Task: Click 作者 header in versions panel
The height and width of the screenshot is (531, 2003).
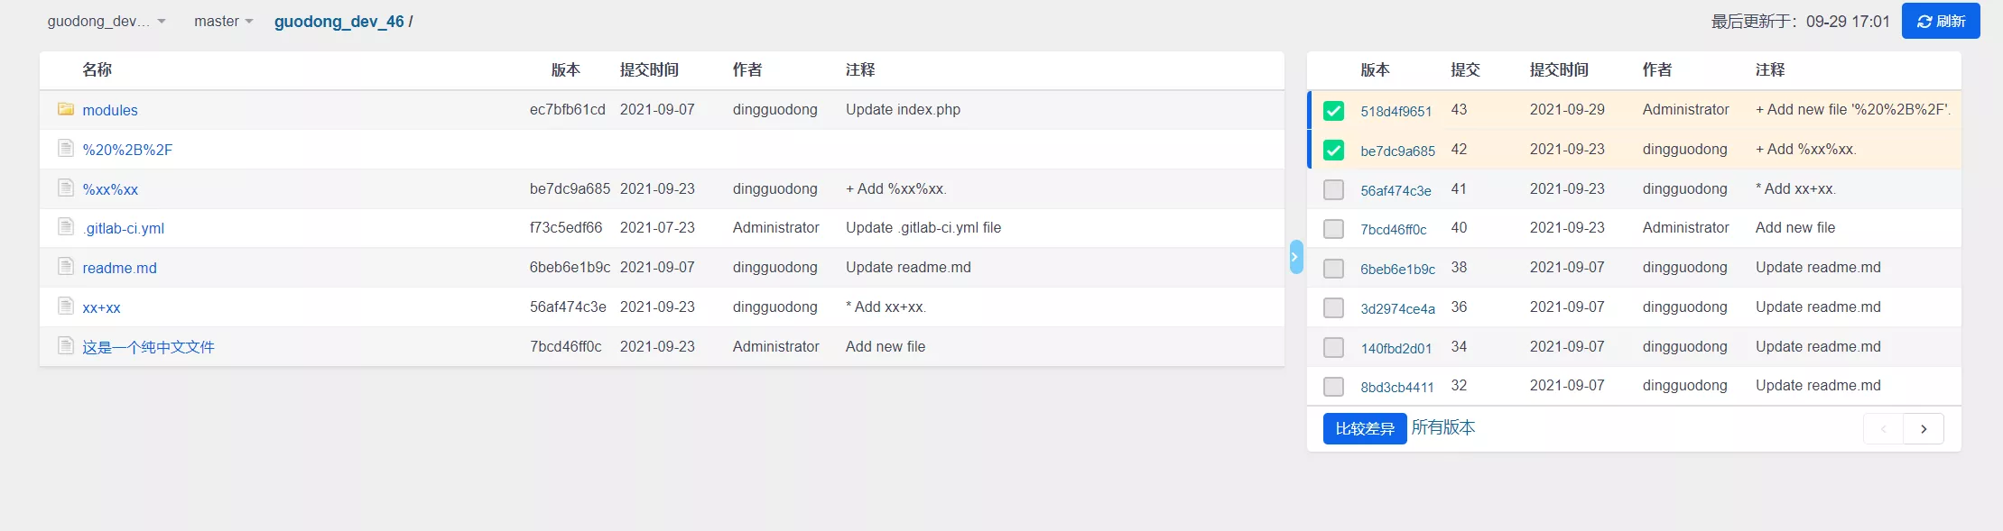Action: 1657,69
